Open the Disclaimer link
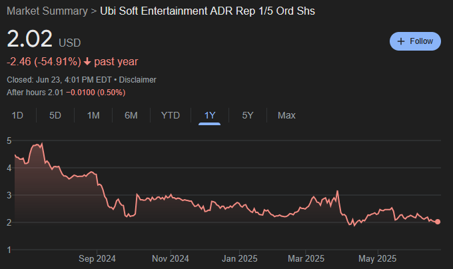This screenshot has width=453, height=269. click(137, 80)
